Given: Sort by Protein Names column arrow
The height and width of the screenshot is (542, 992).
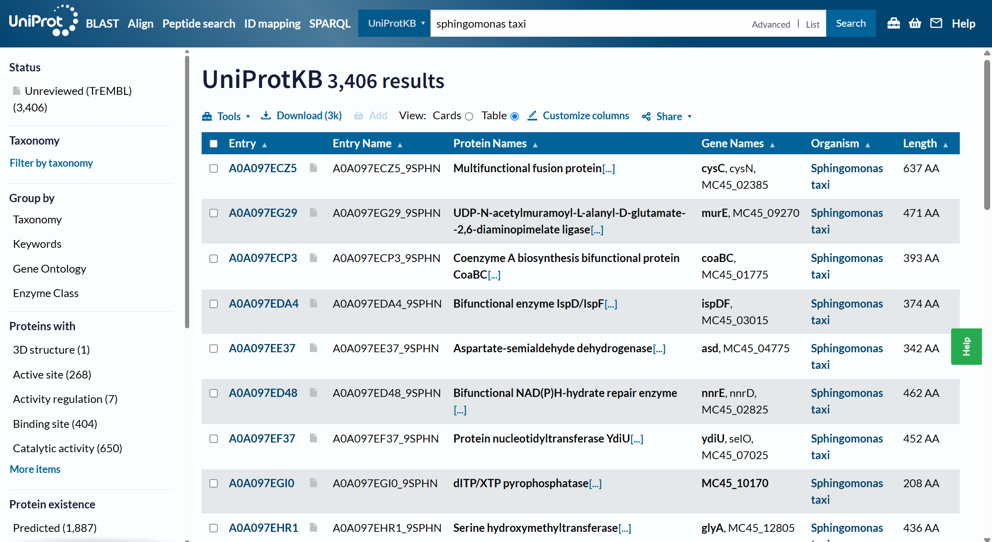Looking at the screenshot, I should click(x=535, y=145).
